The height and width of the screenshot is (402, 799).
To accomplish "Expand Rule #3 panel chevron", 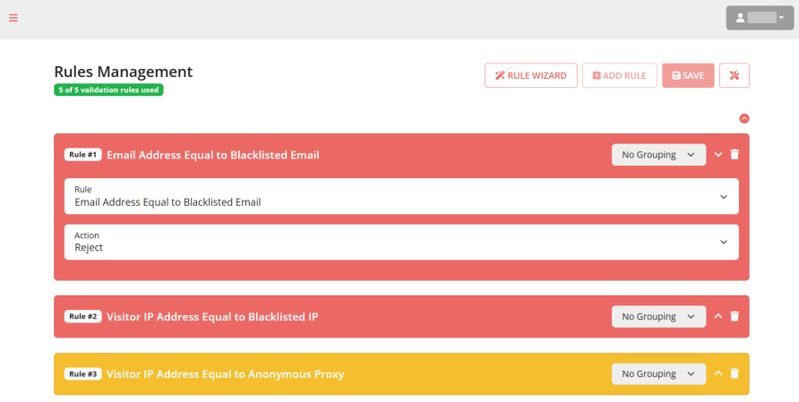I will click(x=718, y=374).
